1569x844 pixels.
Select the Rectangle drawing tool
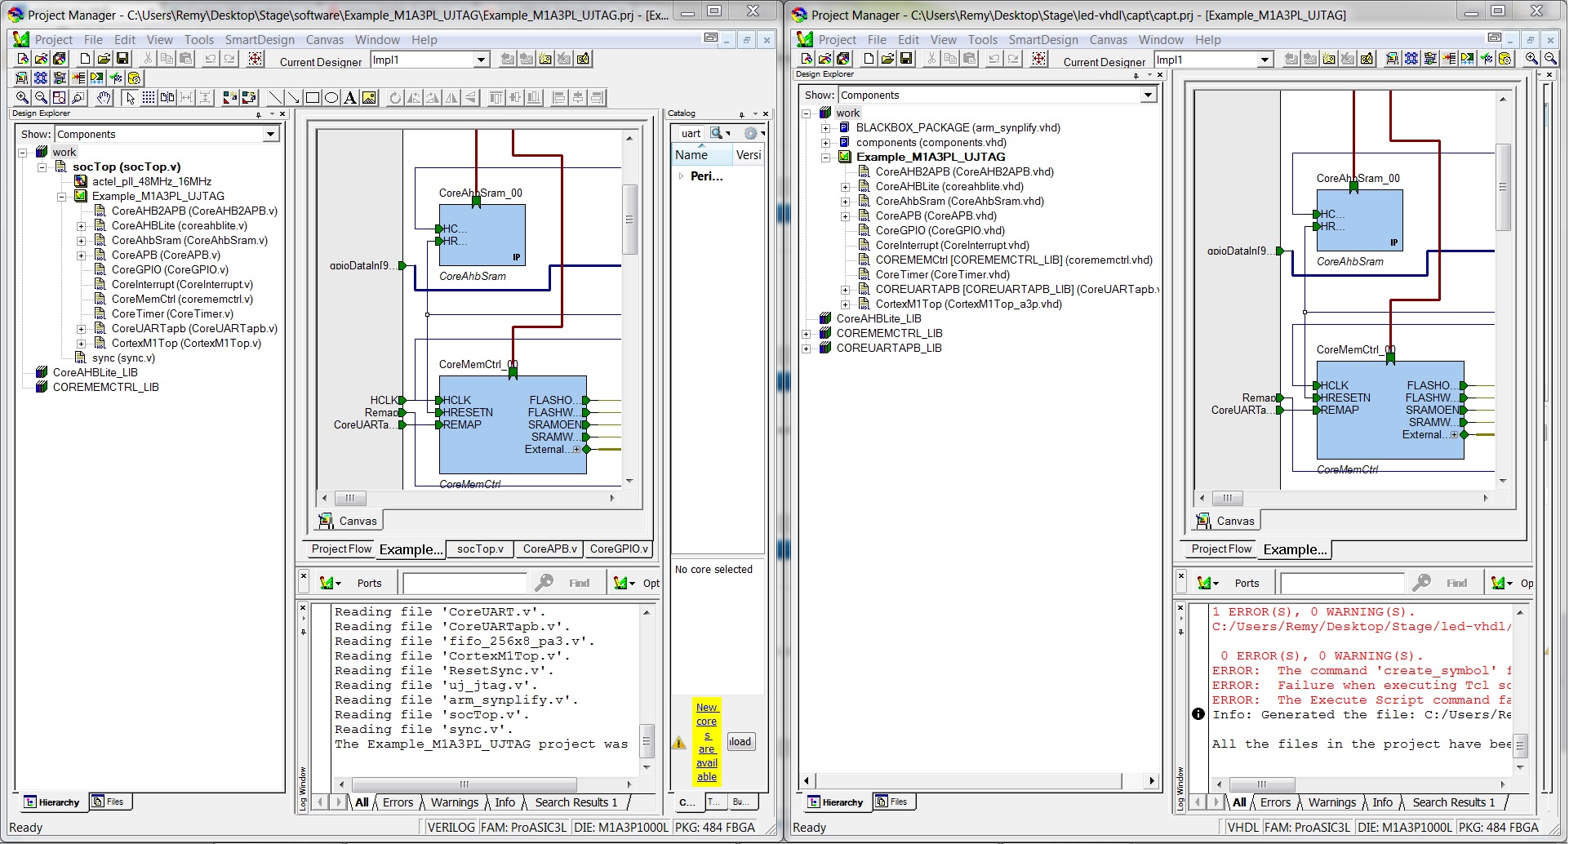[313, 98]
